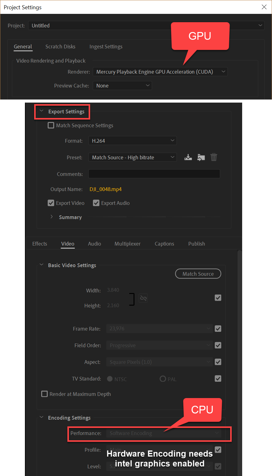Open the Format dropdown

point(132,140)
